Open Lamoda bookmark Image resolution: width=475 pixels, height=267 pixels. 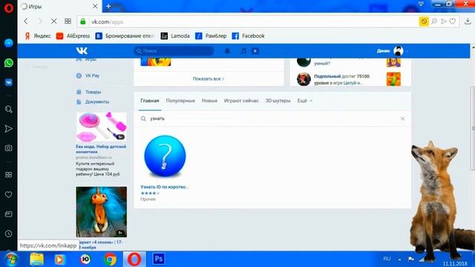tap(175, 36)
